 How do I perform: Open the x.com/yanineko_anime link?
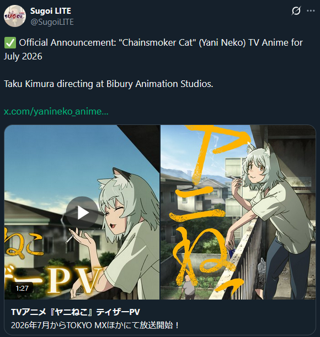tap(56, 111)
